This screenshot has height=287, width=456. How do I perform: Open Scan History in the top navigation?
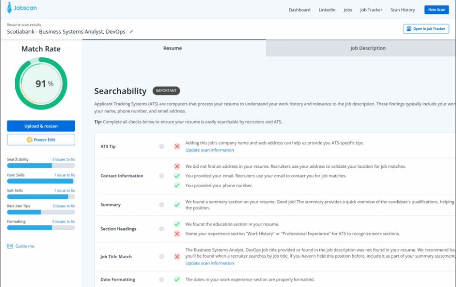tap(402, 9)
